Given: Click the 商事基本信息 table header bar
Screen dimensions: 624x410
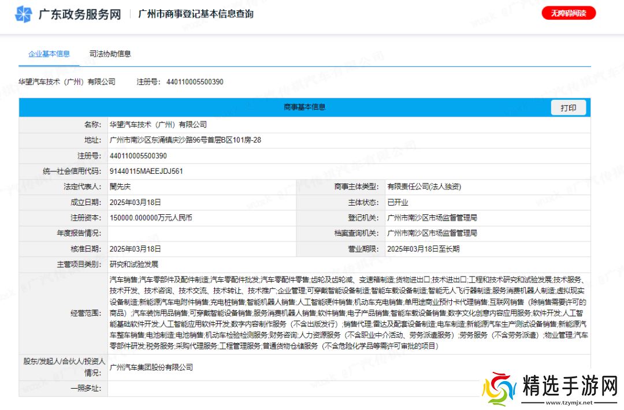Looking at the screenshot, I should tap(304, 107).
